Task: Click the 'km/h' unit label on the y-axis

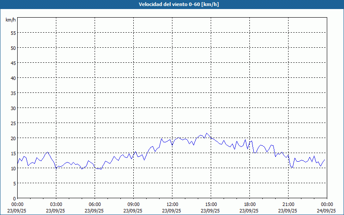Action: (11, 20)
